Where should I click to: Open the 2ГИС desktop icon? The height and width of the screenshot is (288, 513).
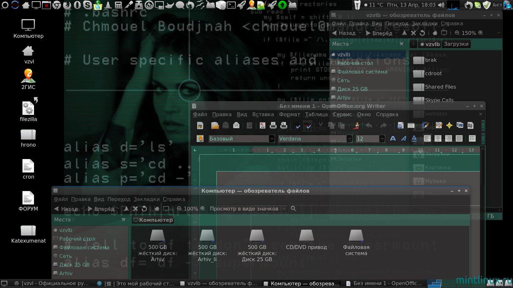pos(28,79)
